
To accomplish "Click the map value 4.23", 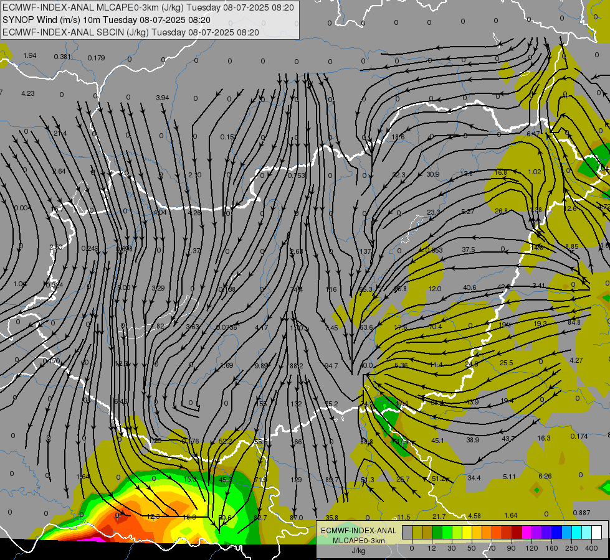I will pos(28,93).
